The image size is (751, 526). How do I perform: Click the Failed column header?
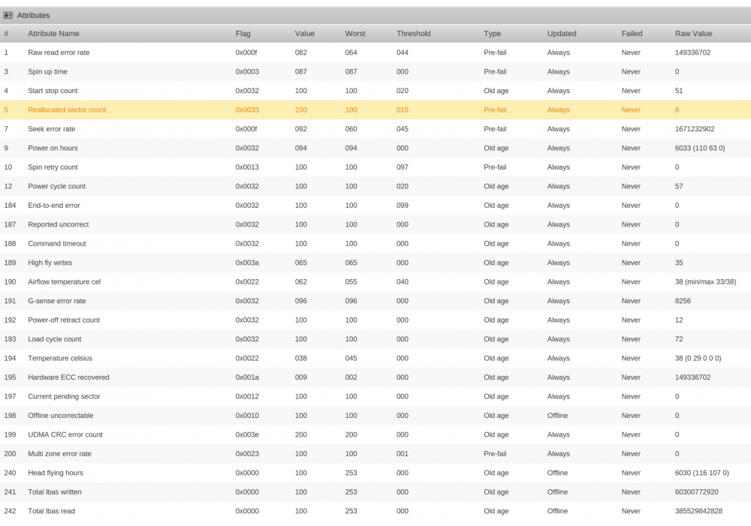coord(632,34)
